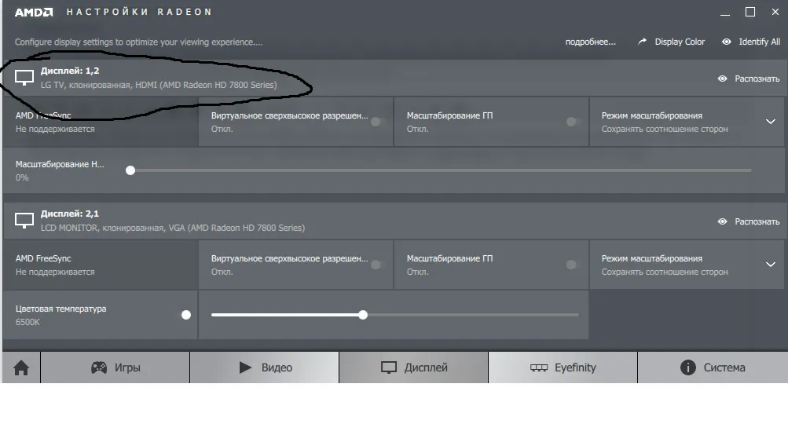The height and width of the screenshot is (424, 788).
Task: Open the Home screen via house icon
Action: click(21, 367)
